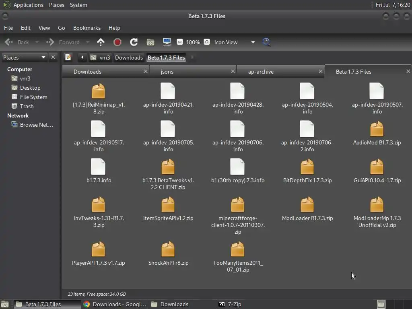This screenshot has width=412, height=309.
Task: Select the b1.7.3.info file
Action: coord(99,171)
